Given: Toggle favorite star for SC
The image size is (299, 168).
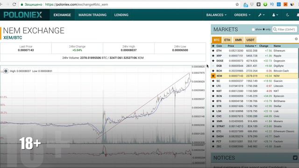Looking at the screenshot, I should point(213,81).
